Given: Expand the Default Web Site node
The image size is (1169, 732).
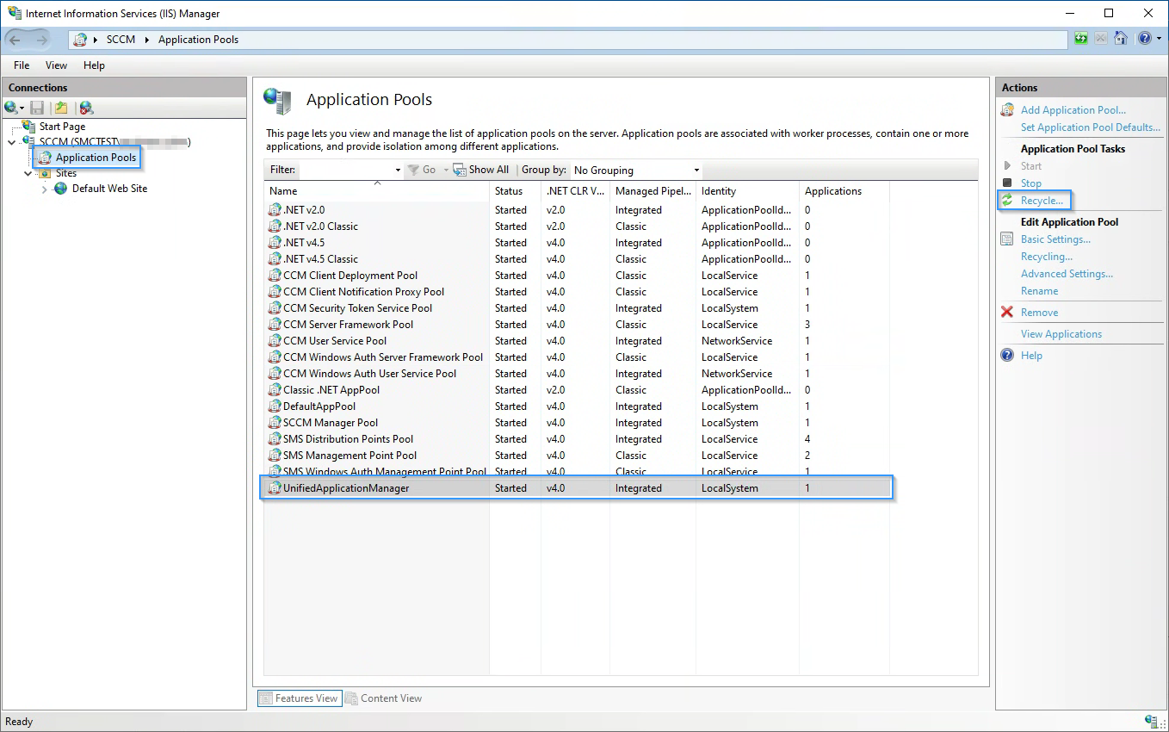Looking at the screenshot, I should pyautogui.click(x=45, y=189).
